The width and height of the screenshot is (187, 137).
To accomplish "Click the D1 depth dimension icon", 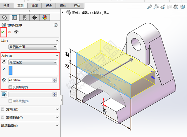I will tap(4, 80).
